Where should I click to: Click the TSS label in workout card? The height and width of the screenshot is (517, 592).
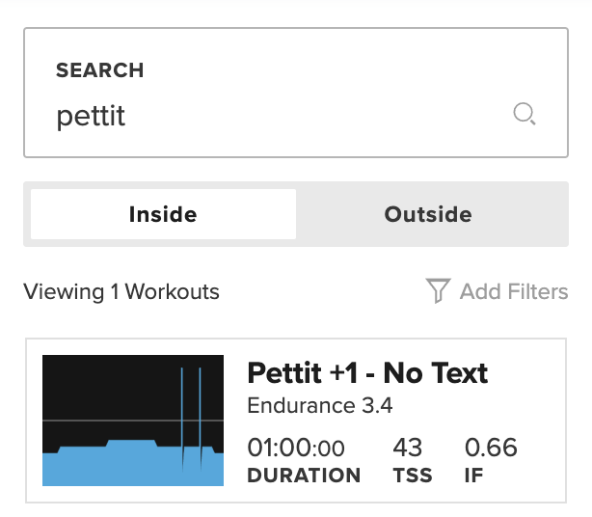(x=413, y=476)
